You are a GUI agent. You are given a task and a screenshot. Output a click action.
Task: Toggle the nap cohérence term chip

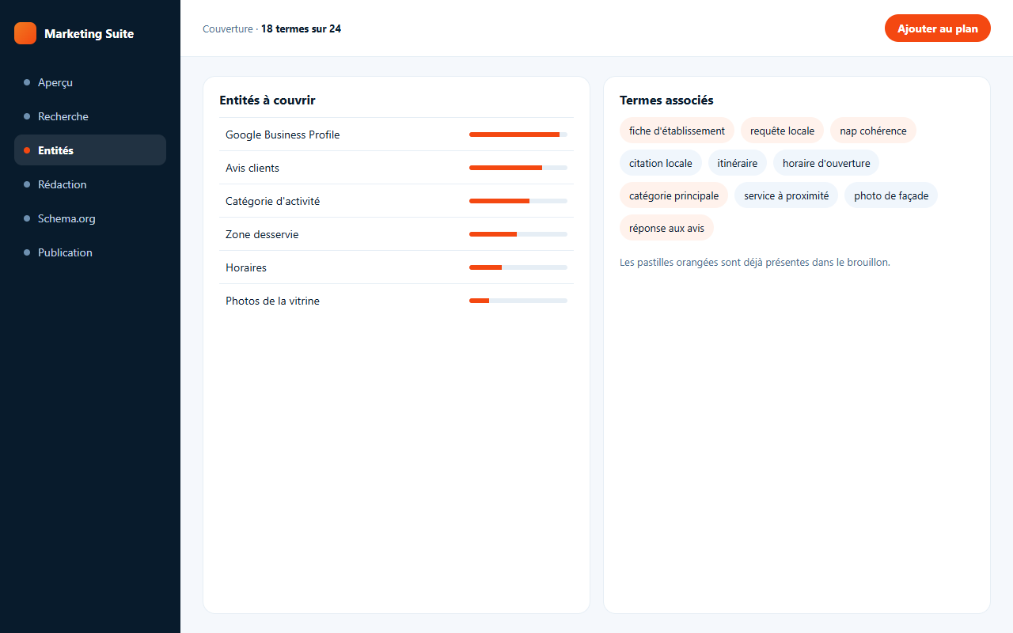[873, 131]
